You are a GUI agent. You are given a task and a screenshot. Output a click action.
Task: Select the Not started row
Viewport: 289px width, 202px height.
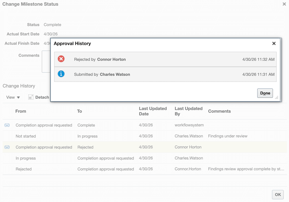145,136
